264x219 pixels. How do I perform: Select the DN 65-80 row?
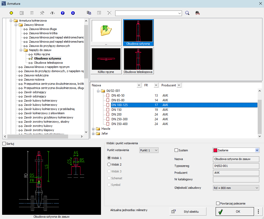184,100
